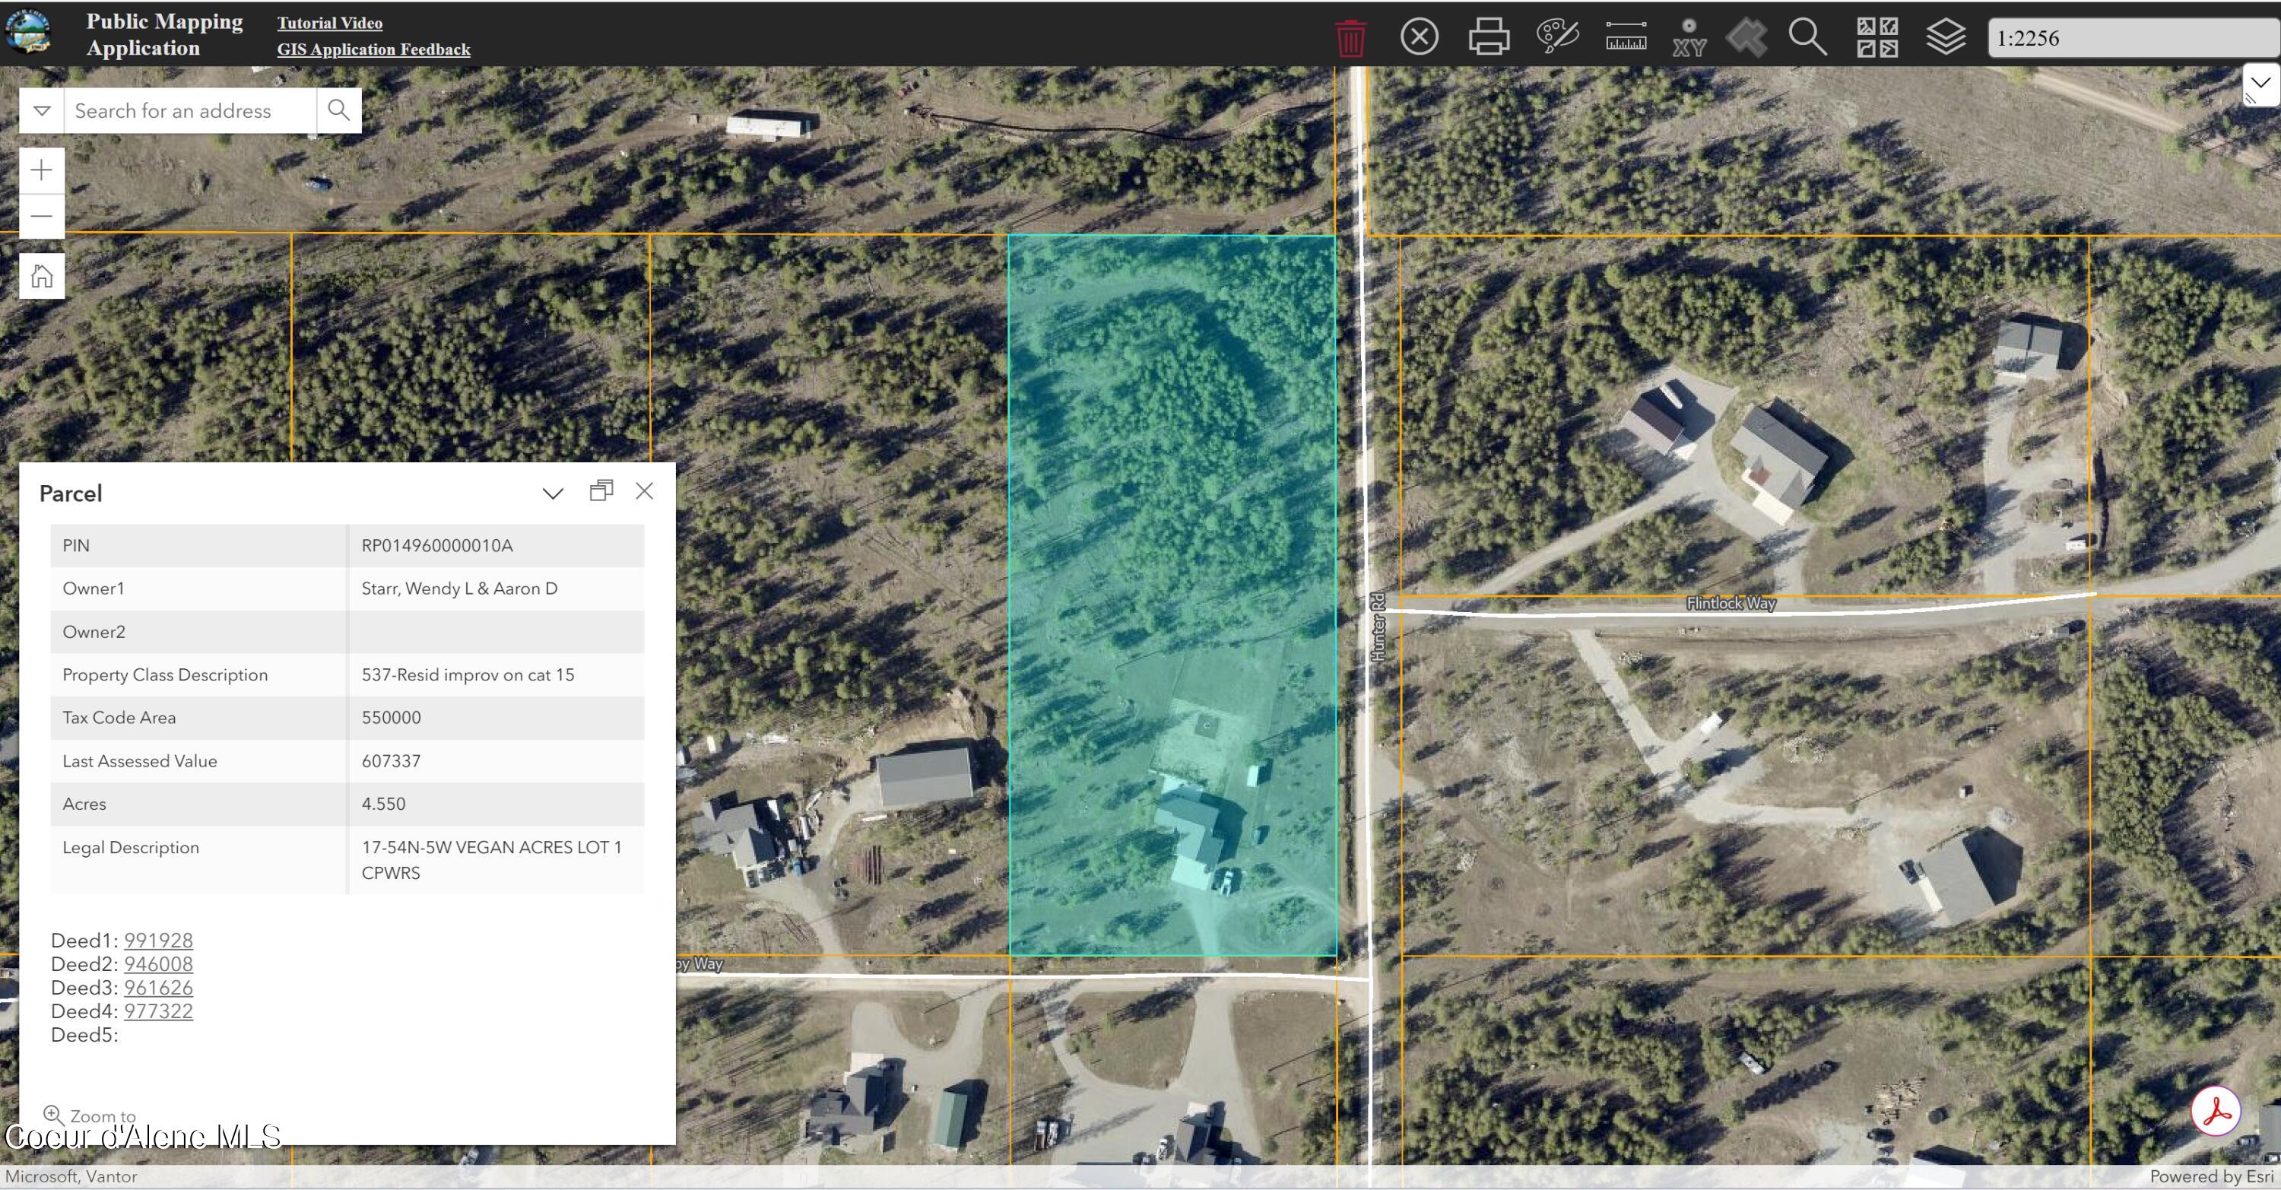
Task: Open the basemap gallery grid icon
Action: (x=1877, y=37)
